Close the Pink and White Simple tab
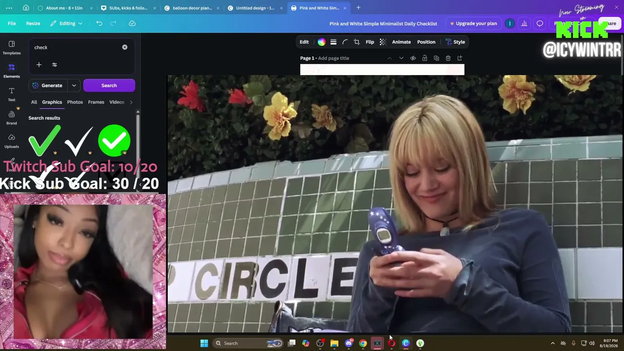This screenshot has width=624, height=351. click(345, 8)
